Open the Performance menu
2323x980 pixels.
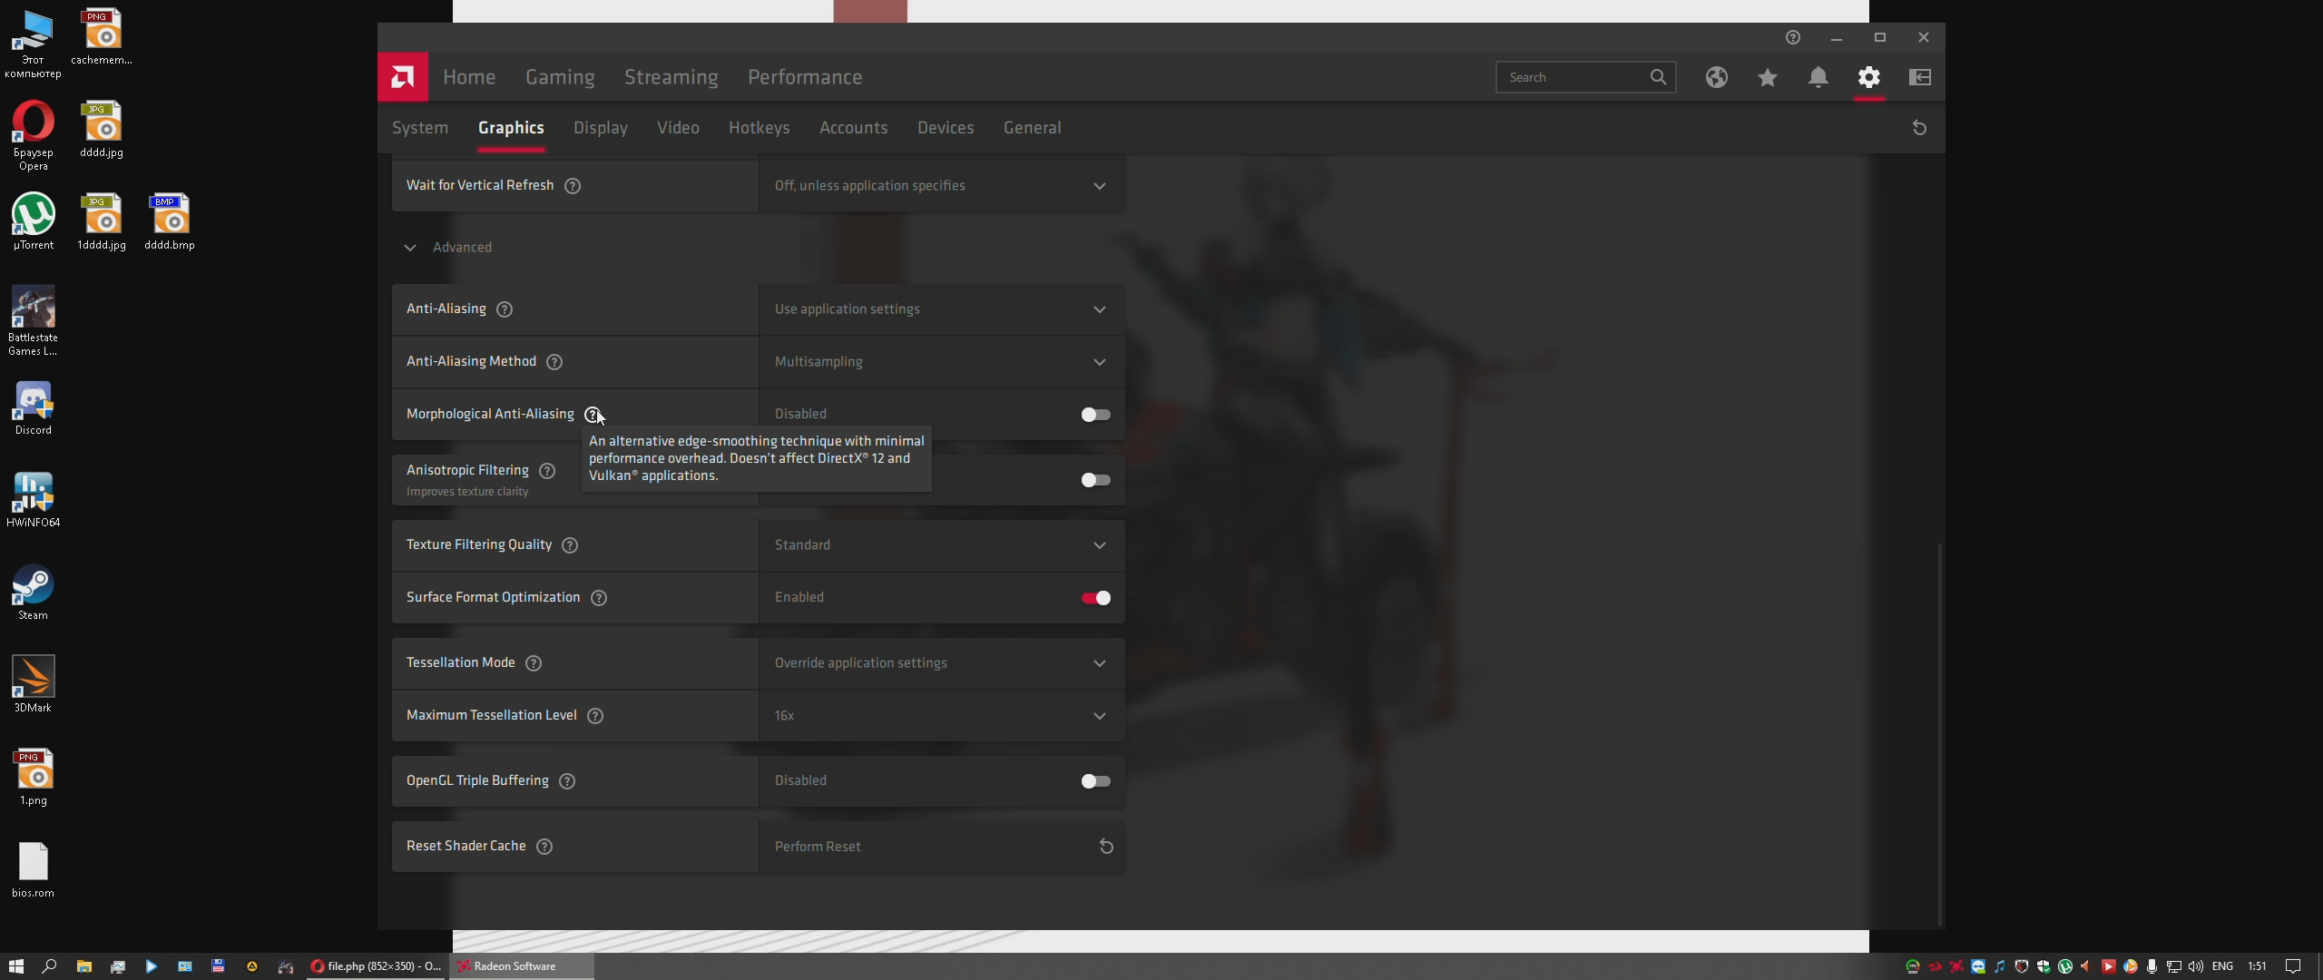tap(804, 77)
